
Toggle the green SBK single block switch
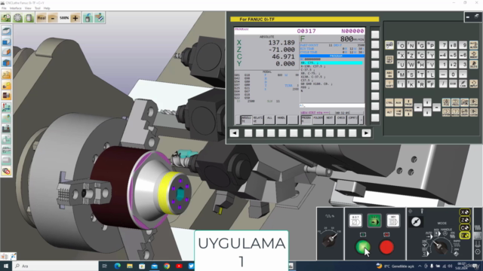point(374,221)
